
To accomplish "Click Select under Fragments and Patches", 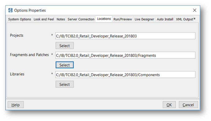I will click(65, 65).
